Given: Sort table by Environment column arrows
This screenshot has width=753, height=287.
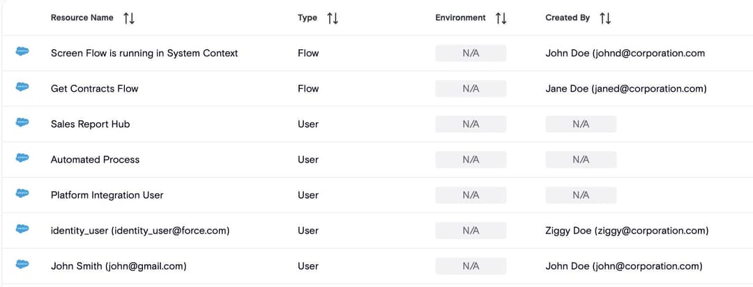Looking at the screenshot, I should click(x=501, y=18).
